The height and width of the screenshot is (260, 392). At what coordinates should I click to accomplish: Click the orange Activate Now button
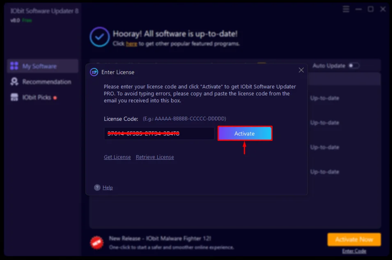coord(354,240)
